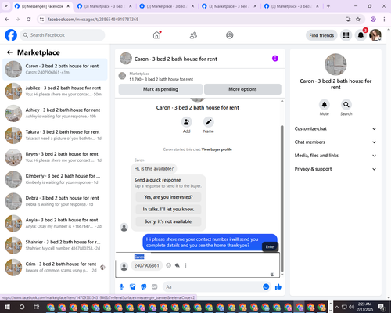The image size is (391, 313).
Task: Open Ashley conversation in list
Action: pos(55,113)
